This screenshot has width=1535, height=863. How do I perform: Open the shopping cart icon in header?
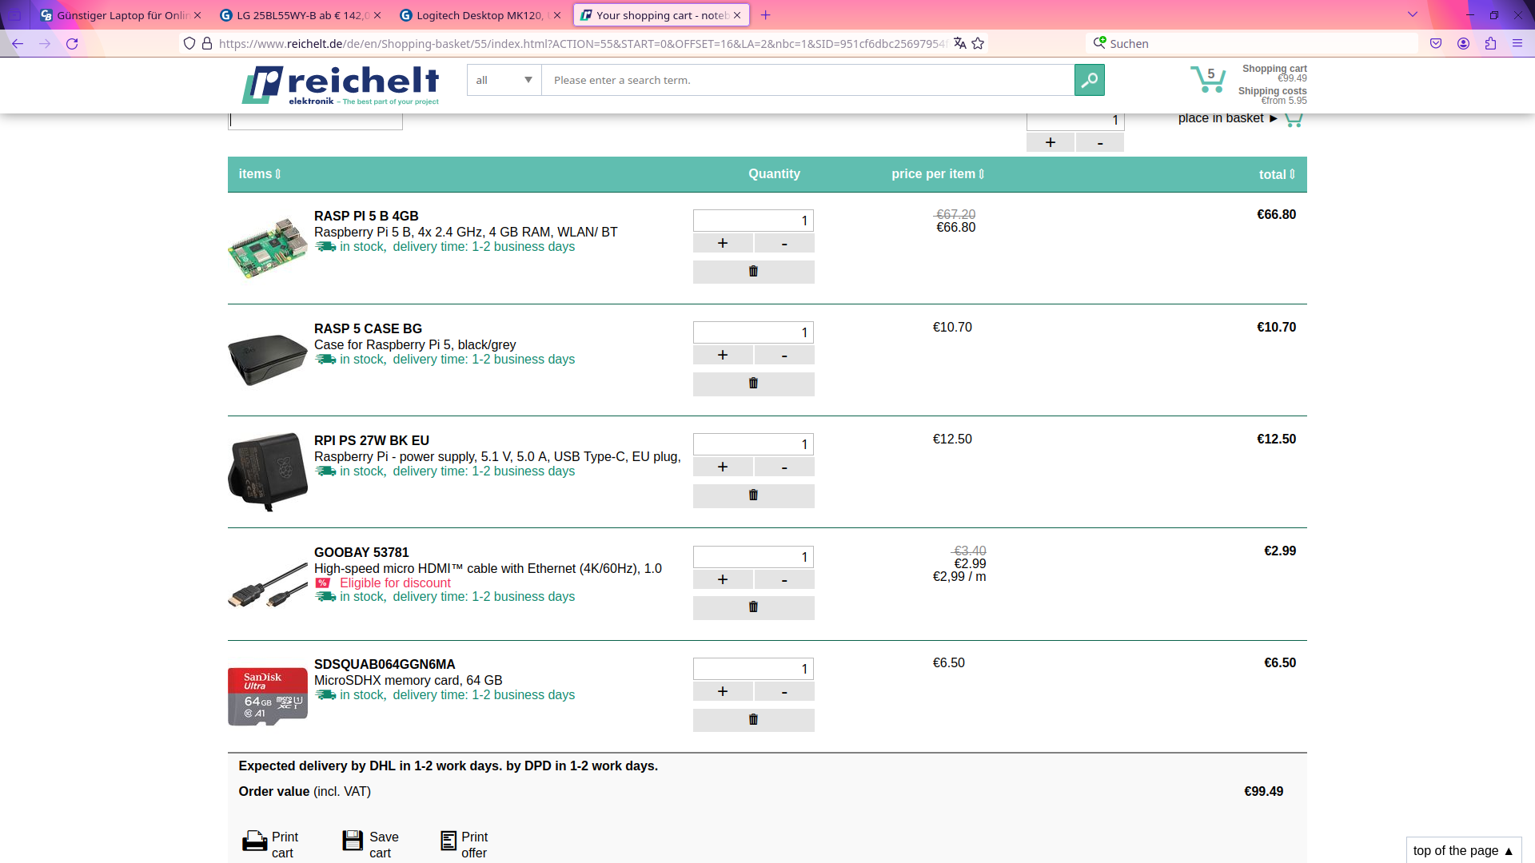coord(1207,80)
